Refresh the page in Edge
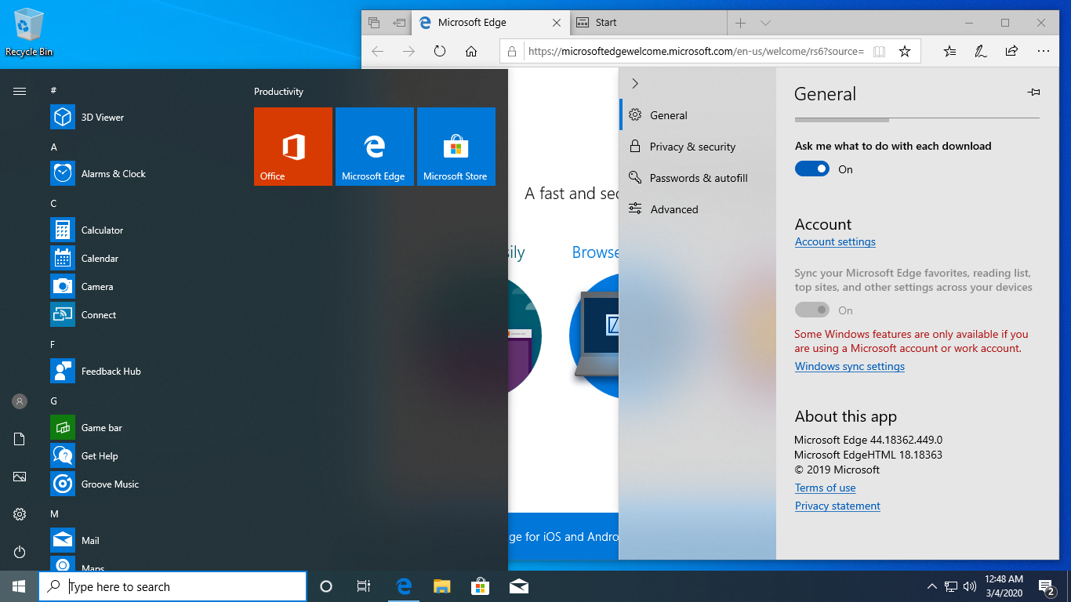Screen dimensions: 1071x602 tap(440, 52)
